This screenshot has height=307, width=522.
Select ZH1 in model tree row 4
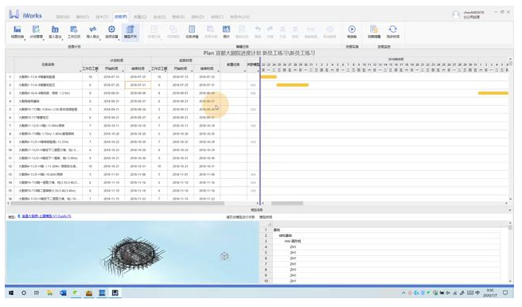tap(293, 247)
